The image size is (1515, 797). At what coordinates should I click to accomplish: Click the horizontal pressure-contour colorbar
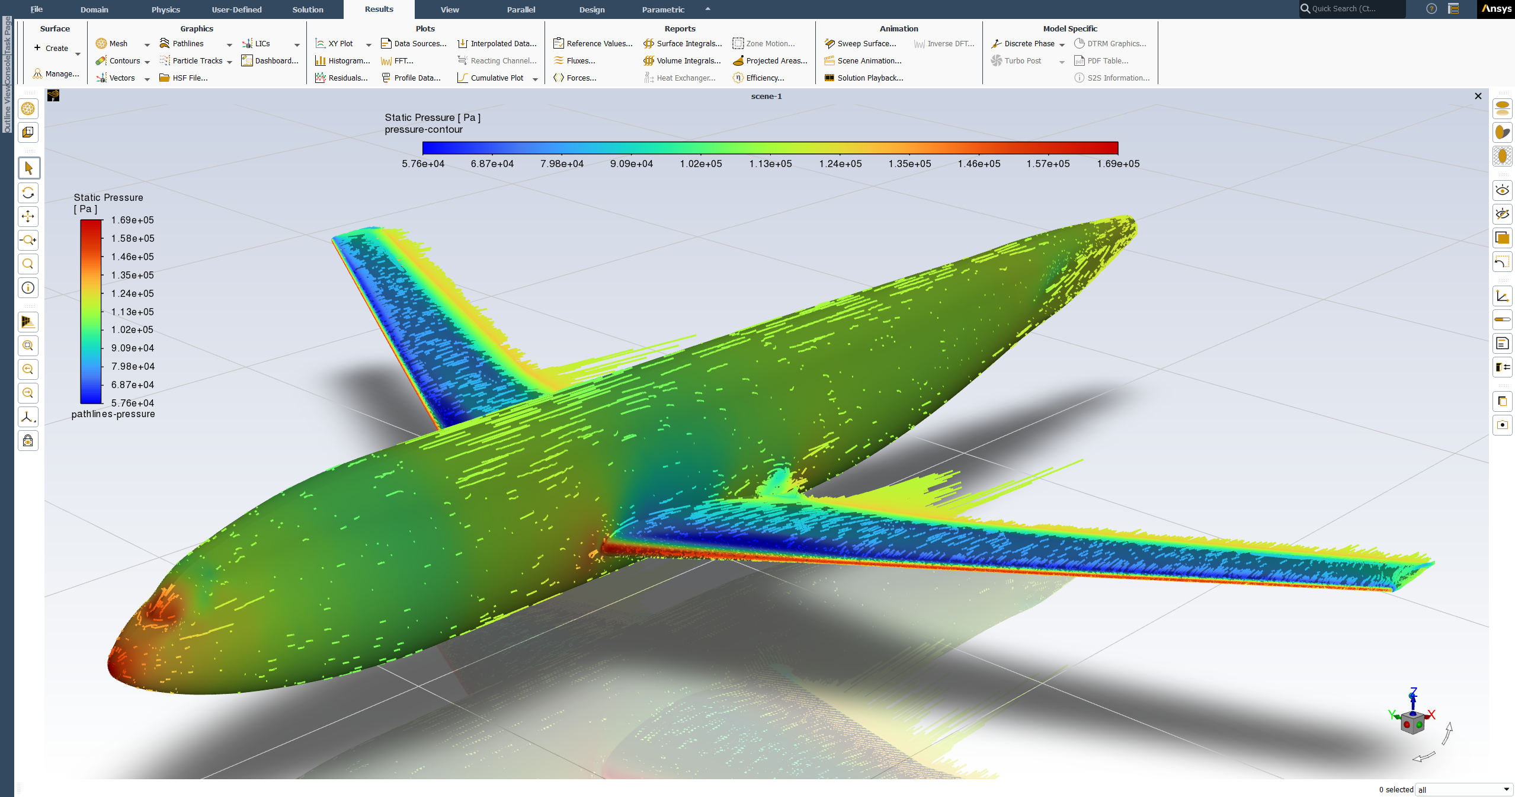click(x=770, y=148)
